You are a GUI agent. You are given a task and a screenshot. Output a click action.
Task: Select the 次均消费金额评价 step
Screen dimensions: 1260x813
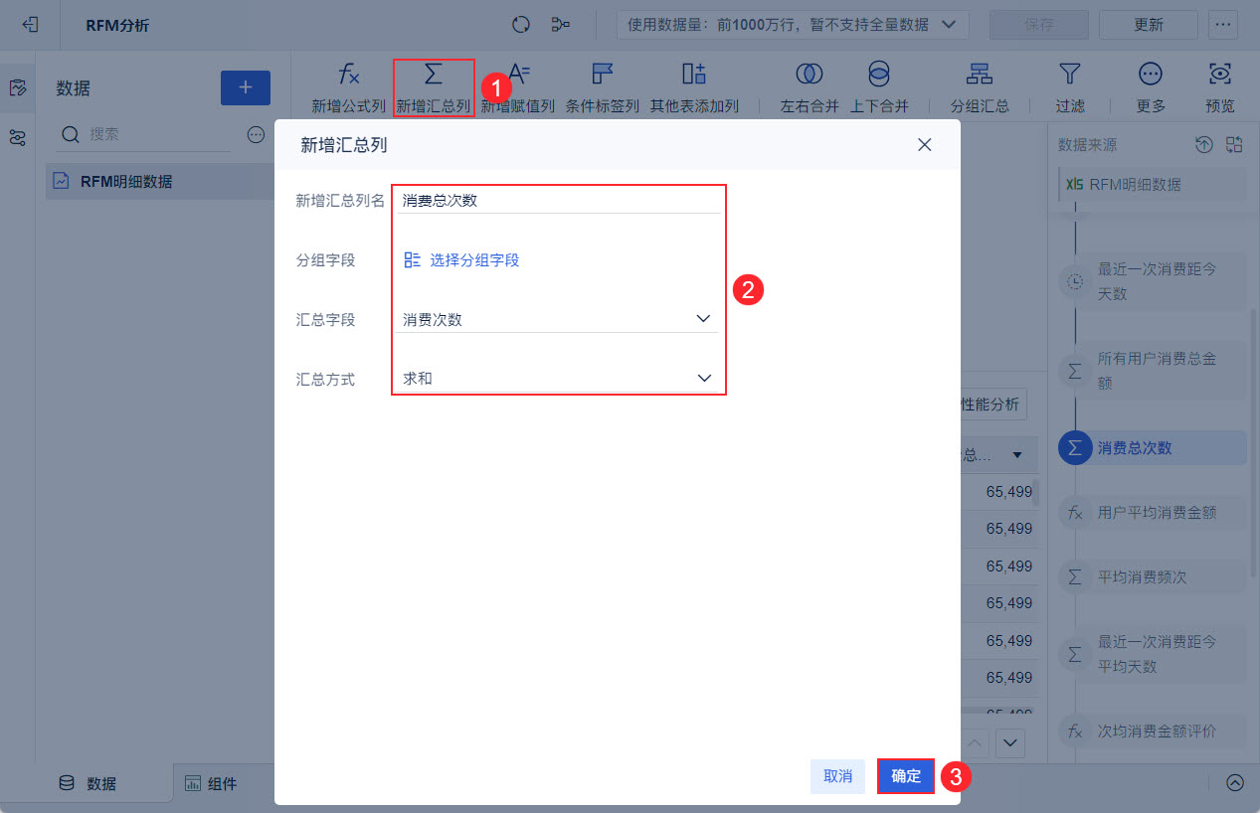click(1154, 732)
